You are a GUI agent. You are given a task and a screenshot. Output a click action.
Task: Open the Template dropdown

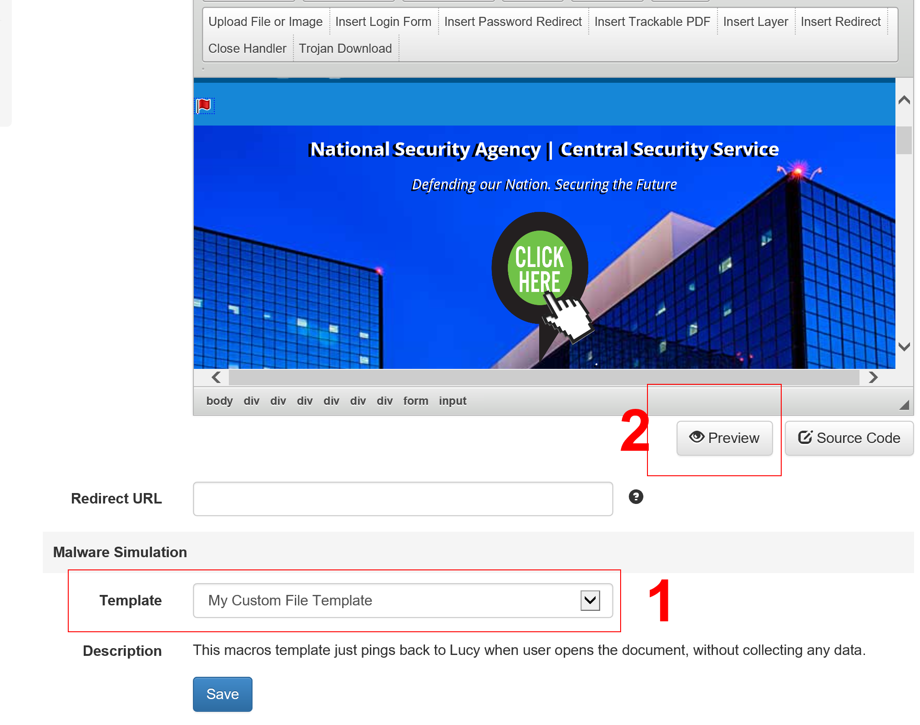(x=403, y=600)
